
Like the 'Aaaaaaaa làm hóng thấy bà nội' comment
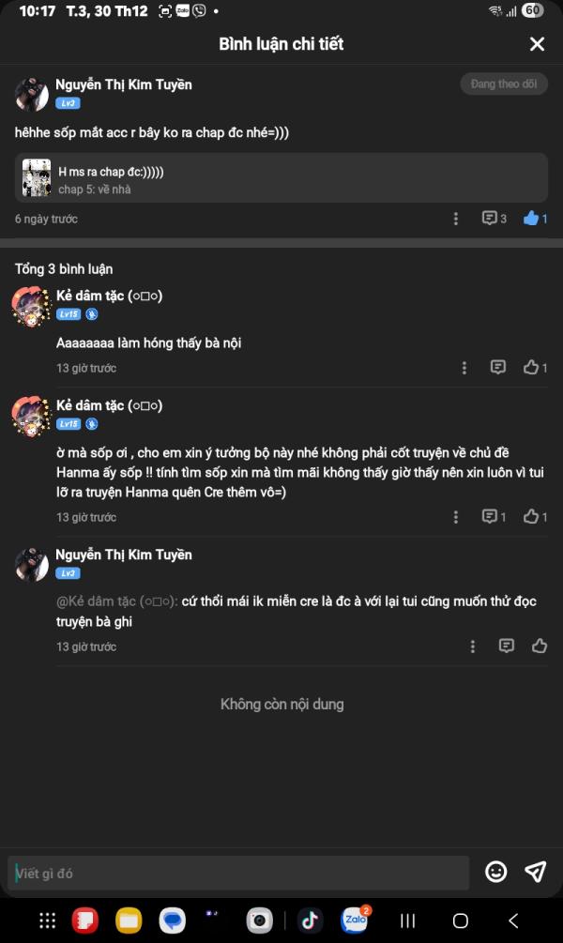coord(535,368)
